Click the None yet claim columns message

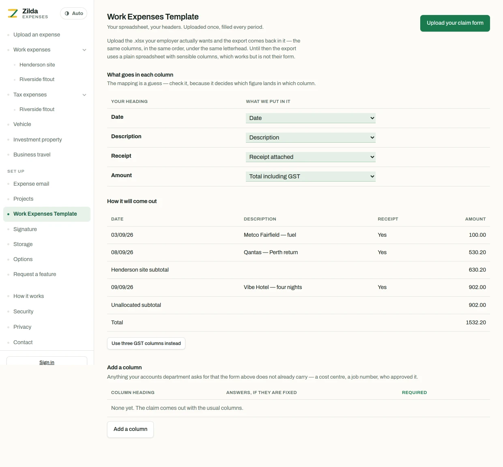(177, 408)
